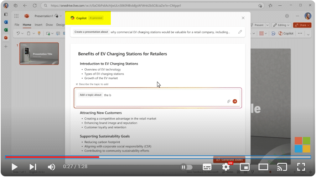316x177 pixels.
Task: Expand the ribbon display chevron
Action: point(308,34)
